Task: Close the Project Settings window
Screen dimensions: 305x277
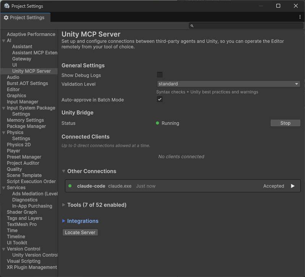Action: click(x=296, y=6)
